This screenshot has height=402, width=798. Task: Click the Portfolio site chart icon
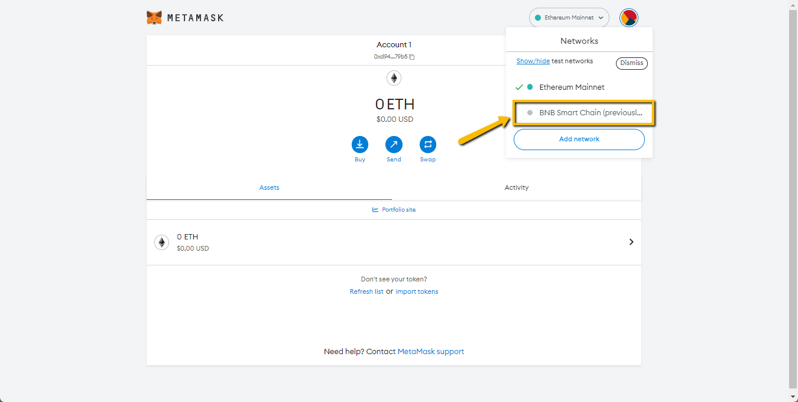click(x=375, y=209)
